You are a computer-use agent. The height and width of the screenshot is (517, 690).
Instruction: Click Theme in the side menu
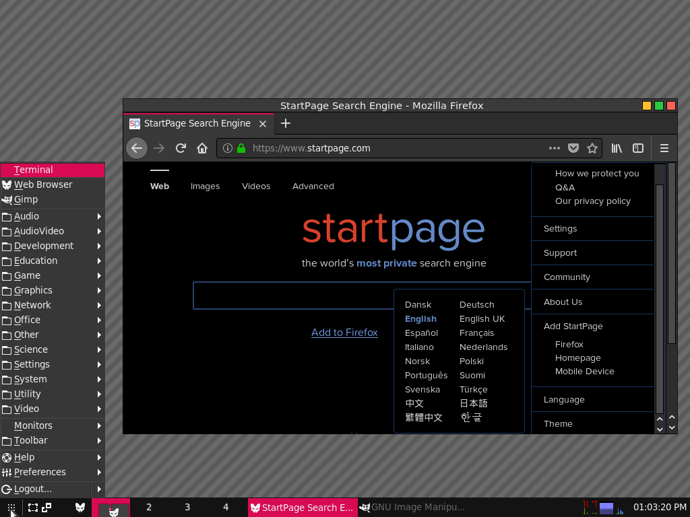click(592, 423)
